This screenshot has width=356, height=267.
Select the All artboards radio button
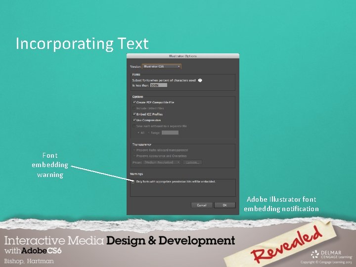pos(138,133)
